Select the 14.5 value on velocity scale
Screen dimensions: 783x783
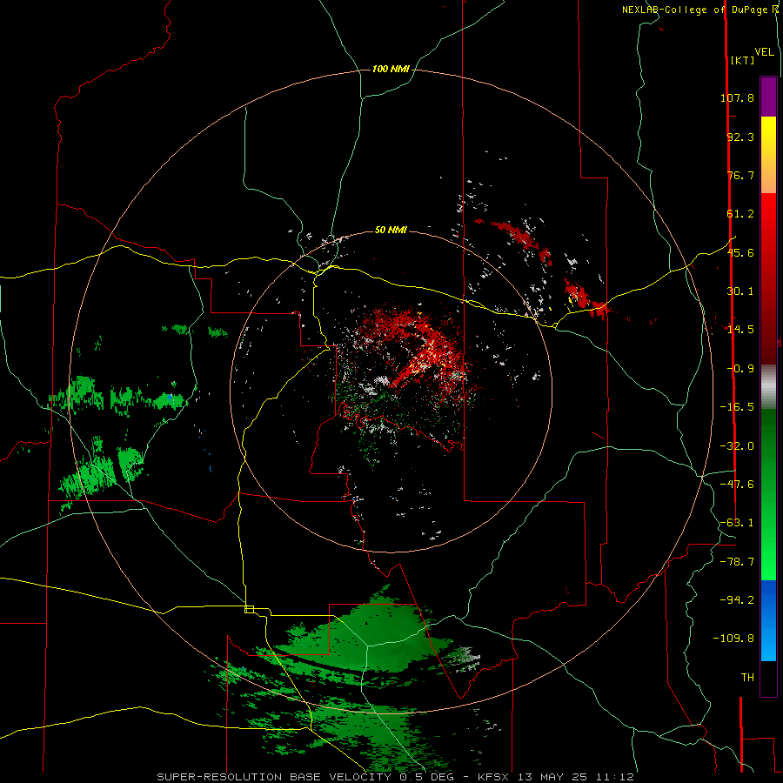click(x=740, y=330)
